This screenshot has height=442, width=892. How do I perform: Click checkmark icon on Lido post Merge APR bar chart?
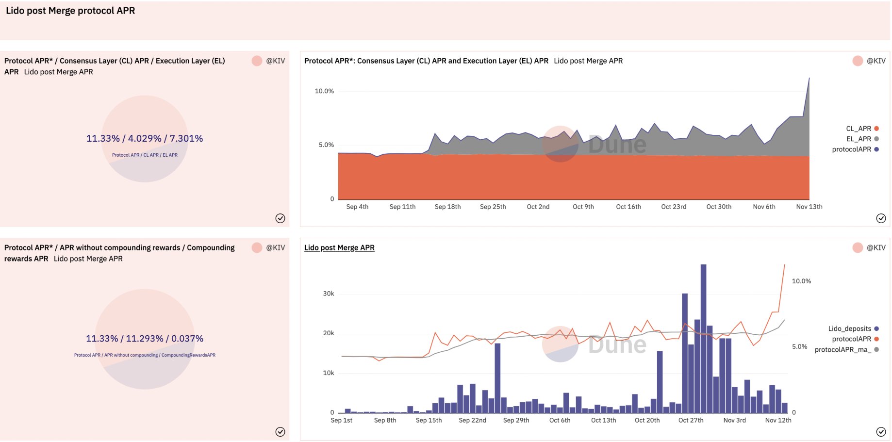881,432
